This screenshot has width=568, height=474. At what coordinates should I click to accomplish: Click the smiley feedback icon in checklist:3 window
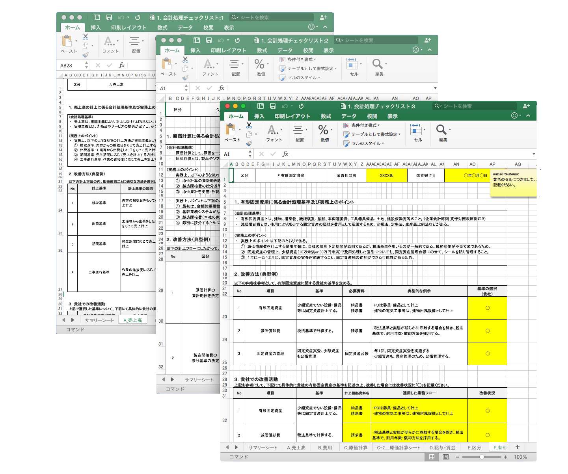point(514,115)
